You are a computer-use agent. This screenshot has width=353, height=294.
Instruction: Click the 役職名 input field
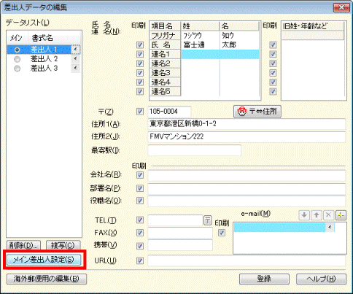(247, 201)
